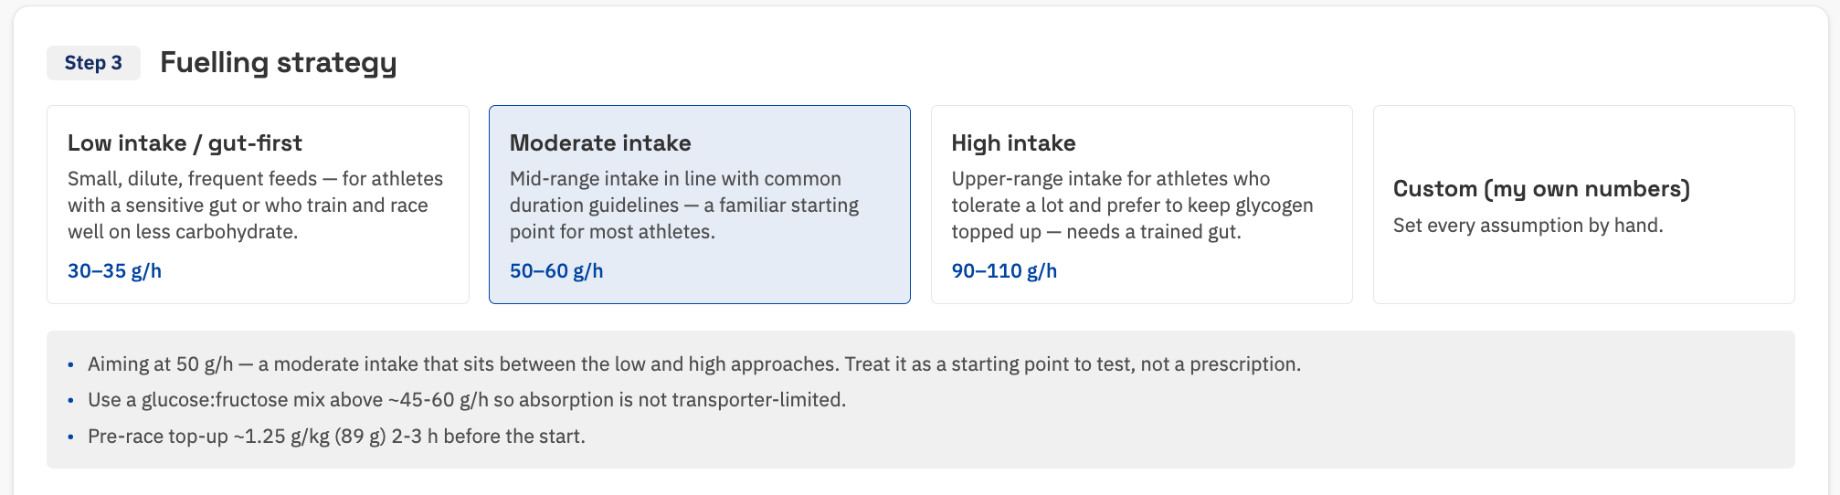Click the glucose:fructose mix bullet note

pos(467,400)
